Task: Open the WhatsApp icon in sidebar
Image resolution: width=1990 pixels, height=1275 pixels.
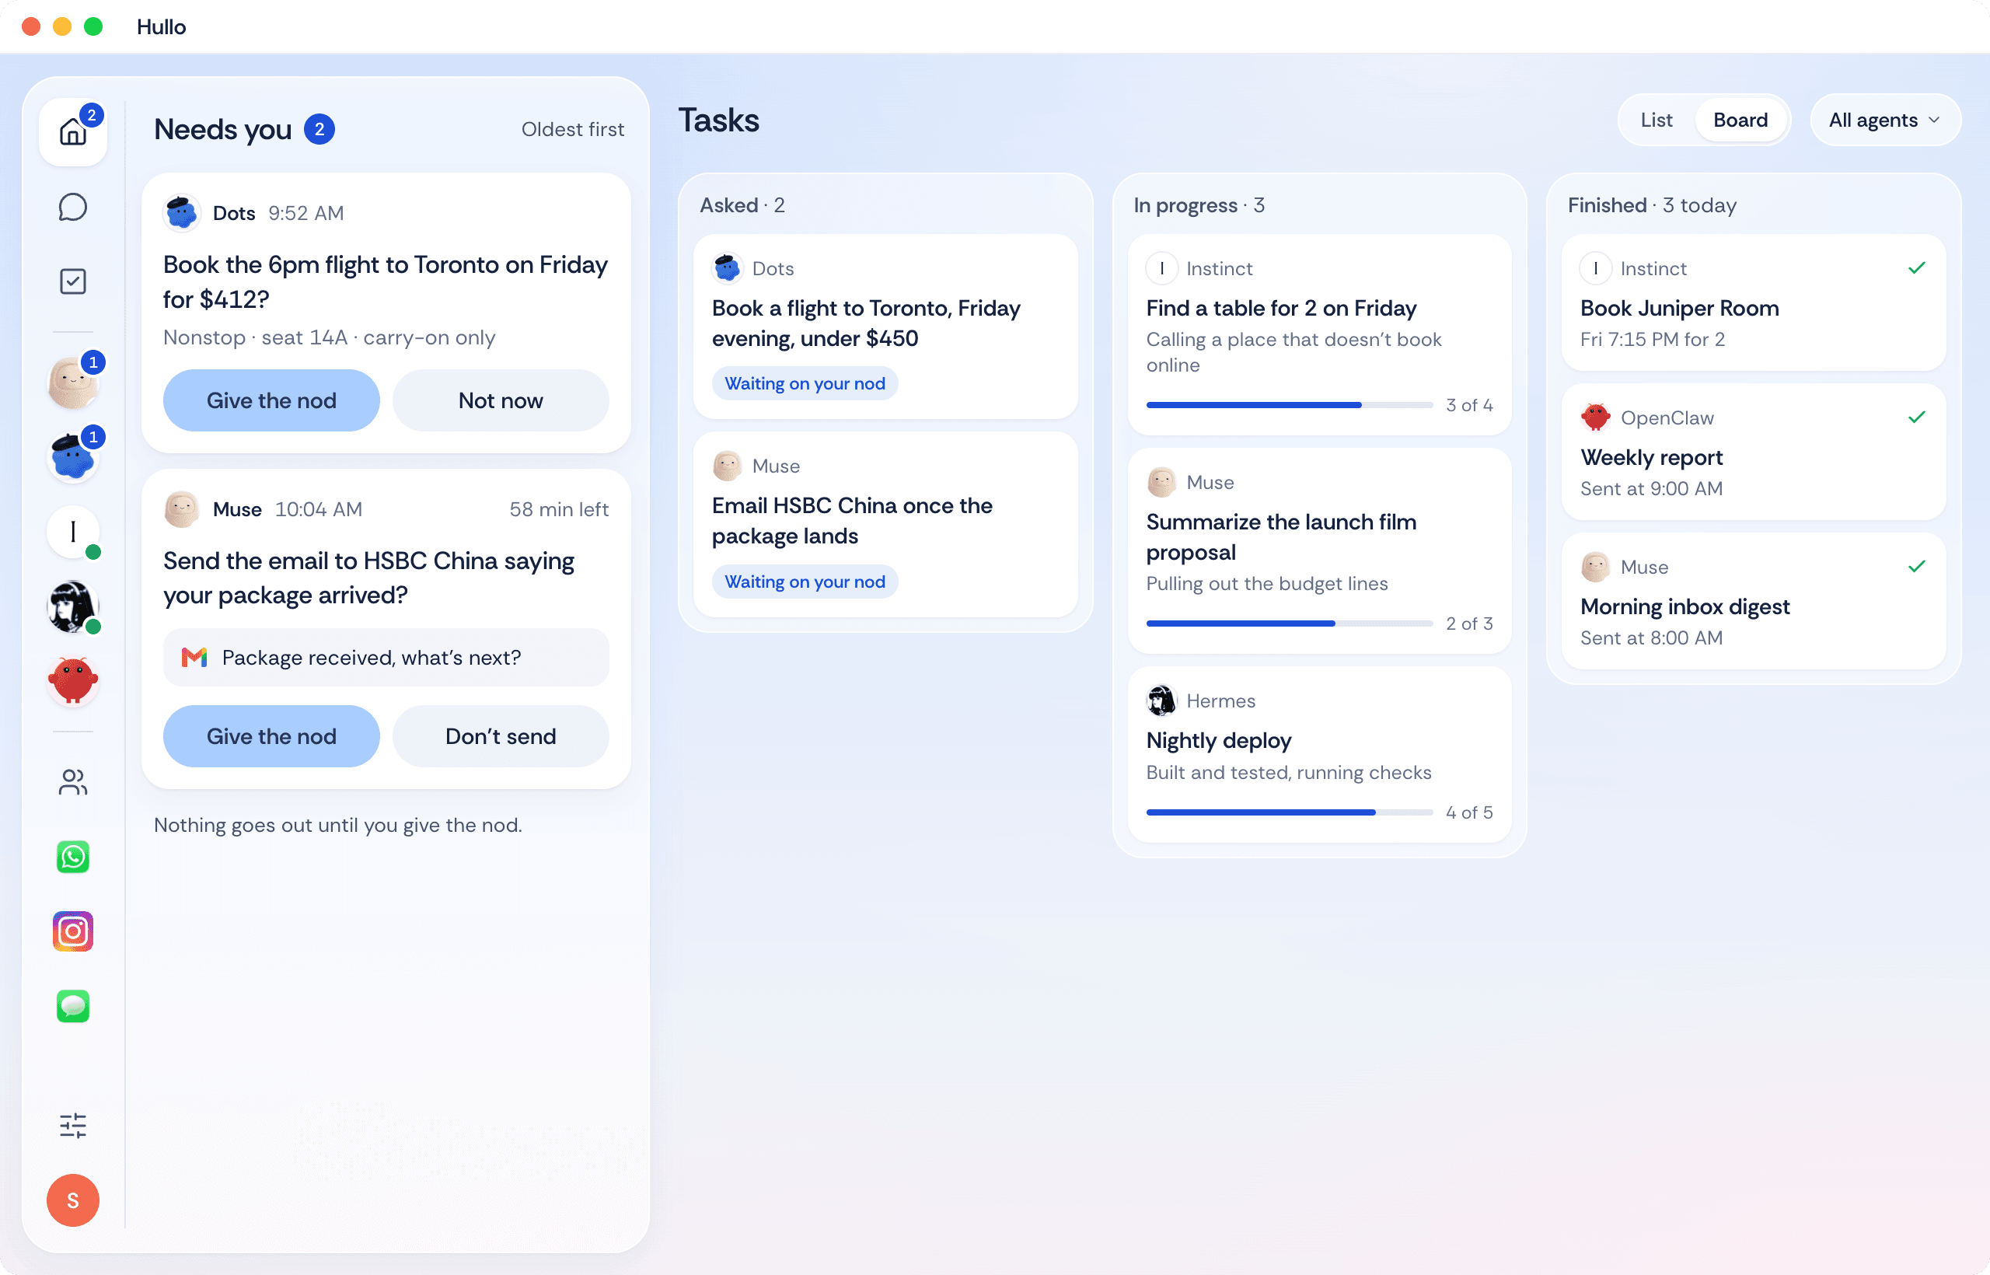Action: point(73,856)
